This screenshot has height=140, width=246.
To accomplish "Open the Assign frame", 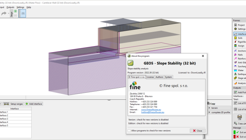I will (240, 46).
